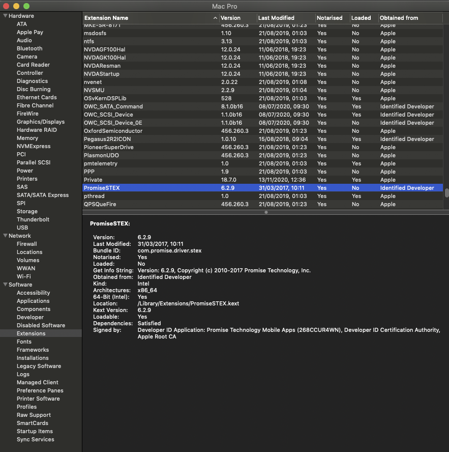Collapse the Hardware section disclosure triangle
This screenshot has height=452, width=449.
[5, 16]
